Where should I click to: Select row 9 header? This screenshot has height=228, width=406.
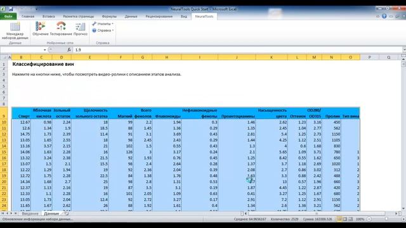pyautogui.click(x=4, y=113)
